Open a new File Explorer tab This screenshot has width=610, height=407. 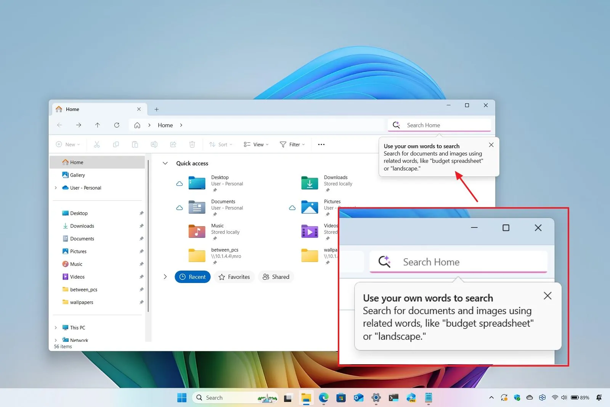pos(156,109)
